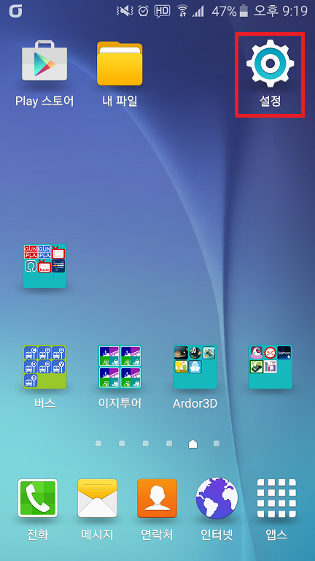Tap the 버스 label
This screenshot has height=561, width=315.
[x=44, y=403]
